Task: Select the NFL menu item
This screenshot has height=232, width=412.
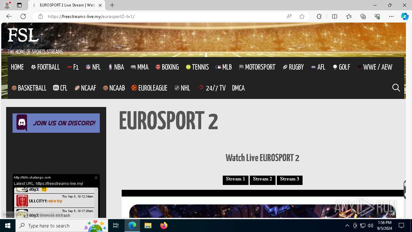Action: [93, 67]
